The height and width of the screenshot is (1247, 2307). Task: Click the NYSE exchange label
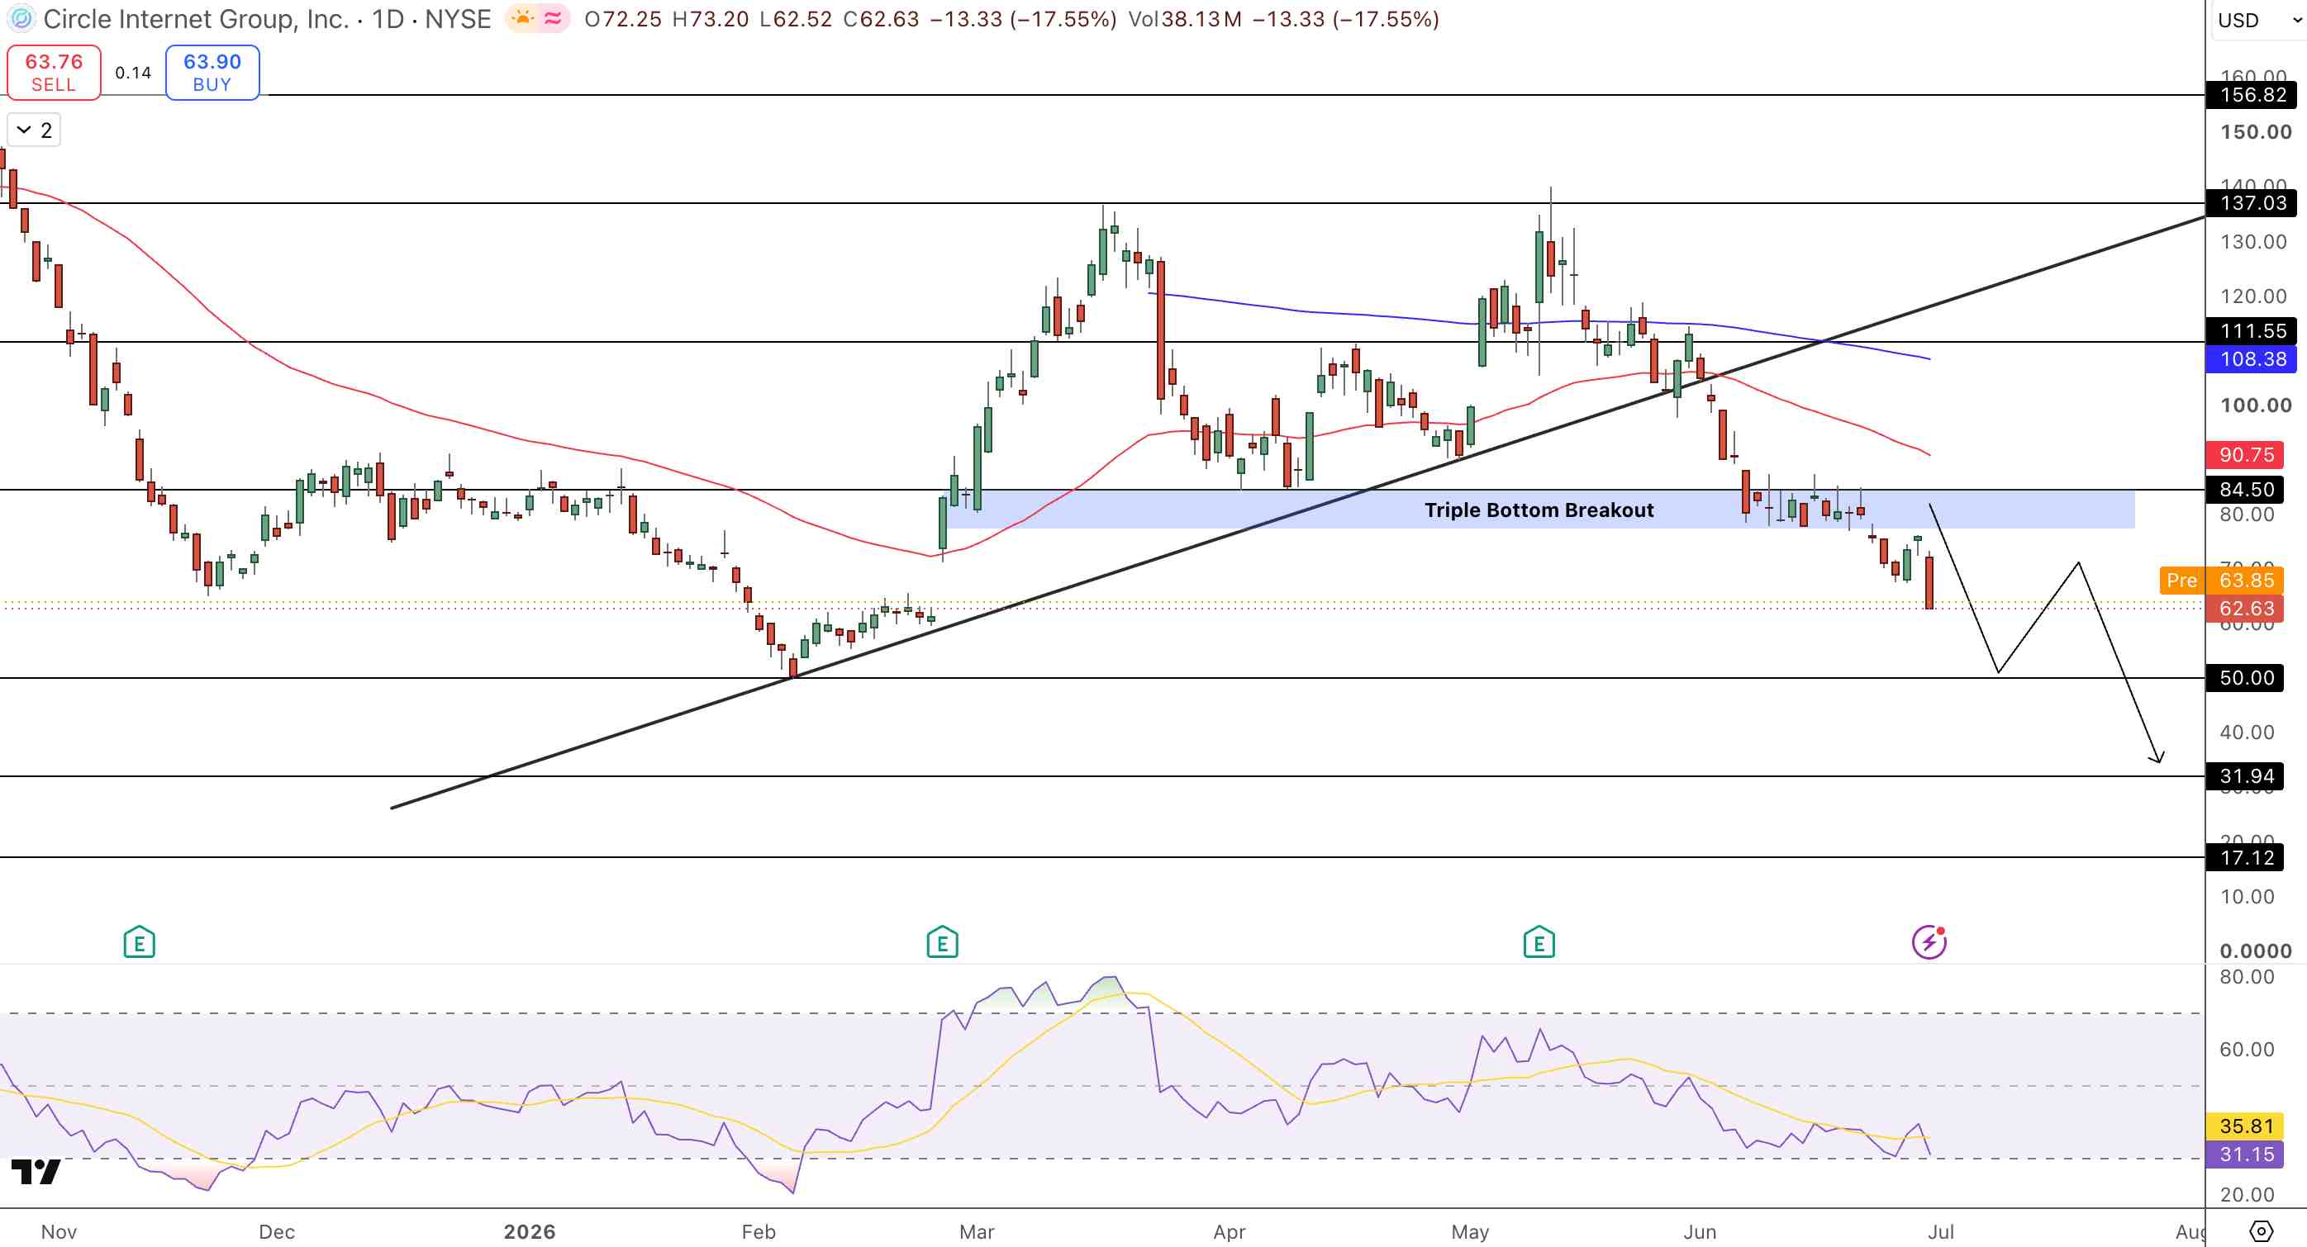pyautogui.click(x=457, y=19)
